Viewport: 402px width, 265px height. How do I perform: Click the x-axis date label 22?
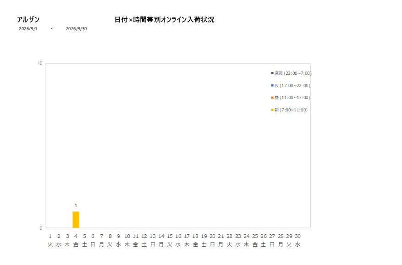click(x=230, y=236)
